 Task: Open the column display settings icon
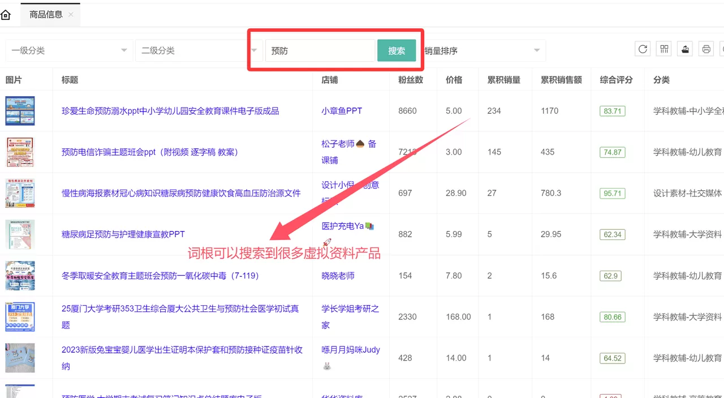coord(663,49)
